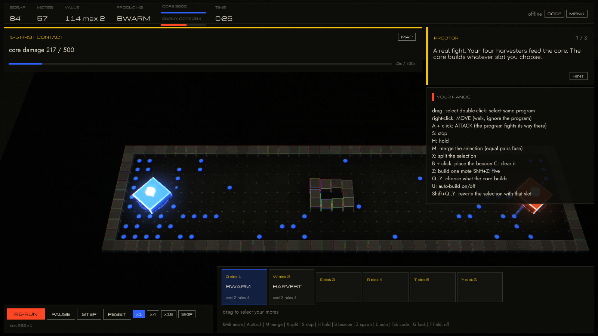Select W slot 2 HARVEST program

292,287
